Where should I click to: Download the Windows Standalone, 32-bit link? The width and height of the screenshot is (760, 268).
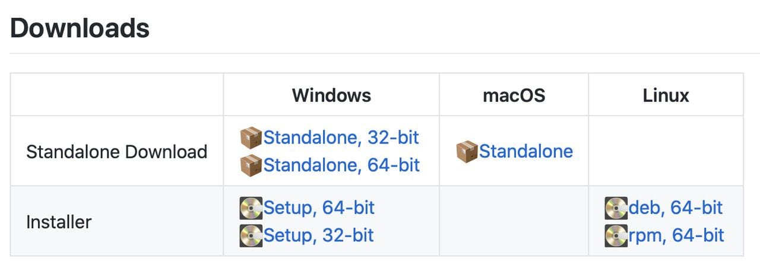pyautogui.click(x=341, y=138)
